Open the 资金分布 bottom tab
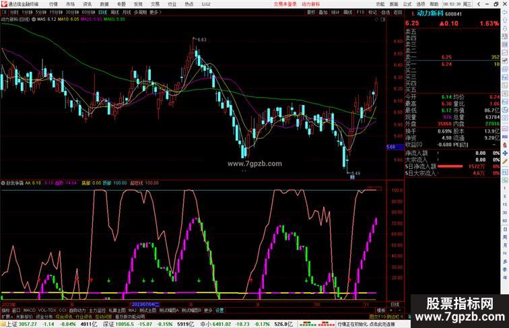509x328 pixels. point(44,317)
